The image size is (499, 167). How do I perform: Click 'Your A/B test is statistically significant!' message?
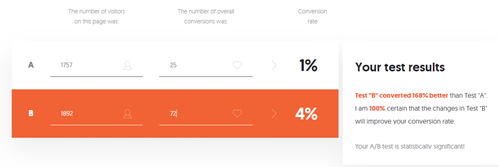pyautogui.click(x=410, y=147)
